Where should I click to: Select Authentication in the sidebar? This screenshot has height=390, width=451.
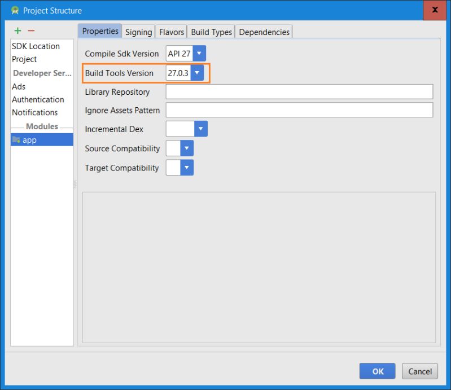(42, 99)
